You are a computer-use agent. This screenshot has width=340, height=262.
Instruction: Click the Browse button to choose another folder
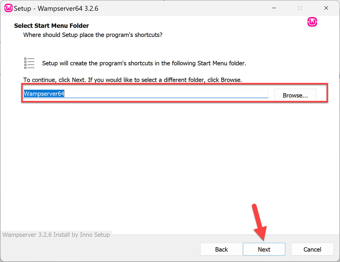[295, 95]
